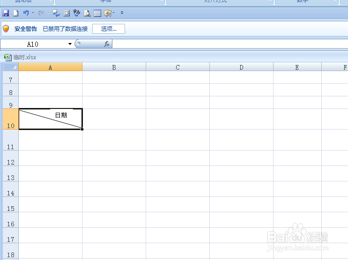The height and width of the screenshot is (260, 348).
Task: Open the undo history dropdown arrow
Action: point(33,13)
